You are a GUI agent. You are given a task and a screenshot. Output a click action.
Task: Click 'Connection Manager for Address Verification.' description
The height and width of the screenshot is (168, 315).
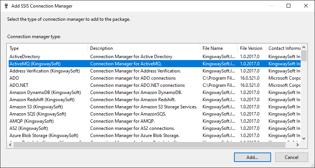[136, 71]
